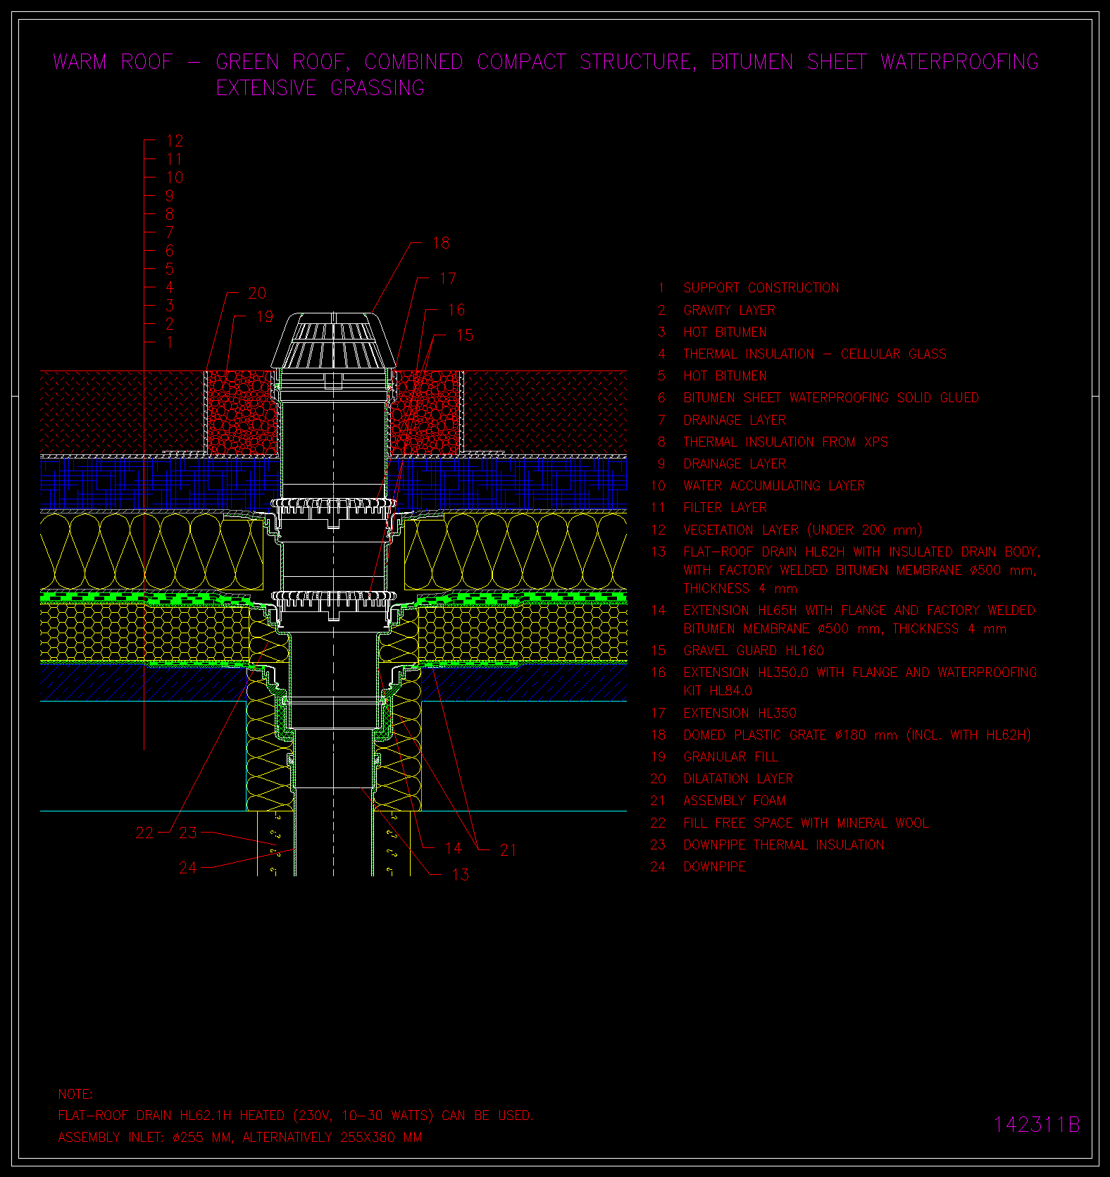Click callout number 18 above the grate
1110x1177 pixels.
pyautogui.click(x=441, y=244)
